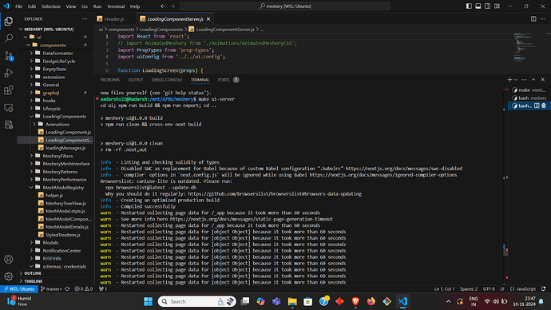The height and width of the screenshot is (310, 551).
Task: Open the Selection menu
Action: (x=51, y=6)
